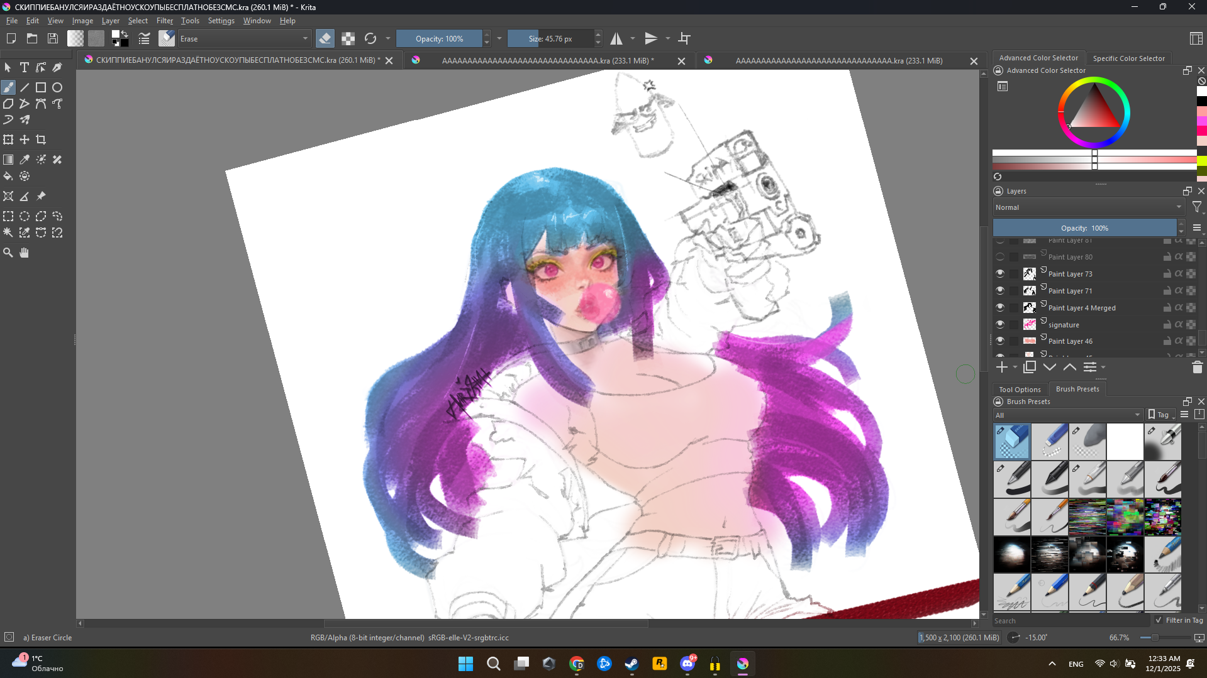Click the Save document icon

click(53, 38)
